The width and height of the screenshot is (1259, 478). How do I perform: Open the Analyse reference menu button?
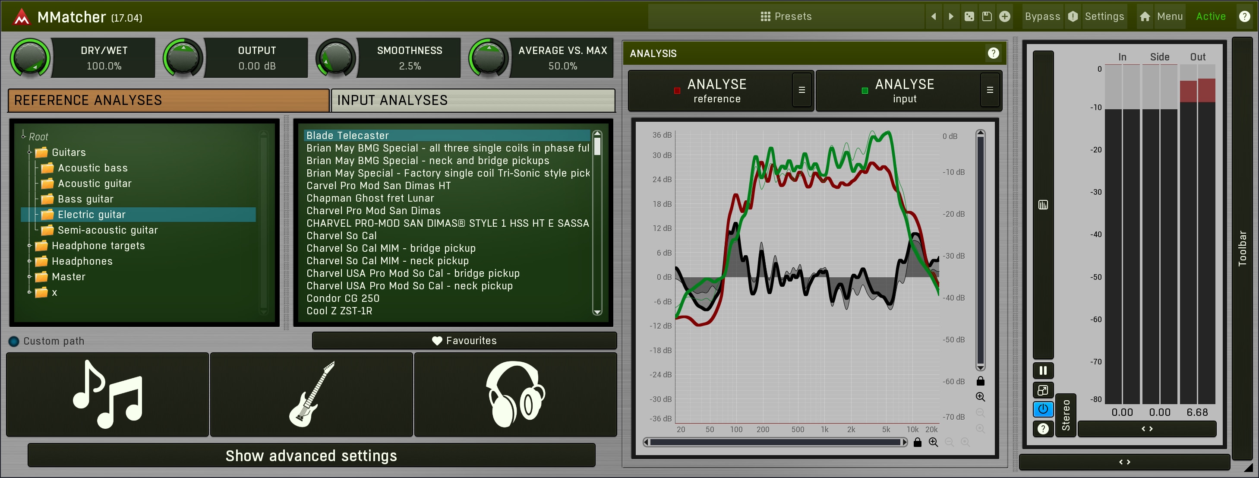point(801,90)
